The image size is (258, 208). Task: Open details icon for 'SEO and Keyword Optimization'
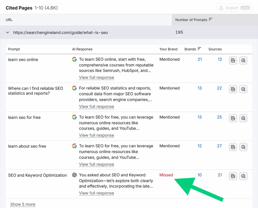click(233, 176)
